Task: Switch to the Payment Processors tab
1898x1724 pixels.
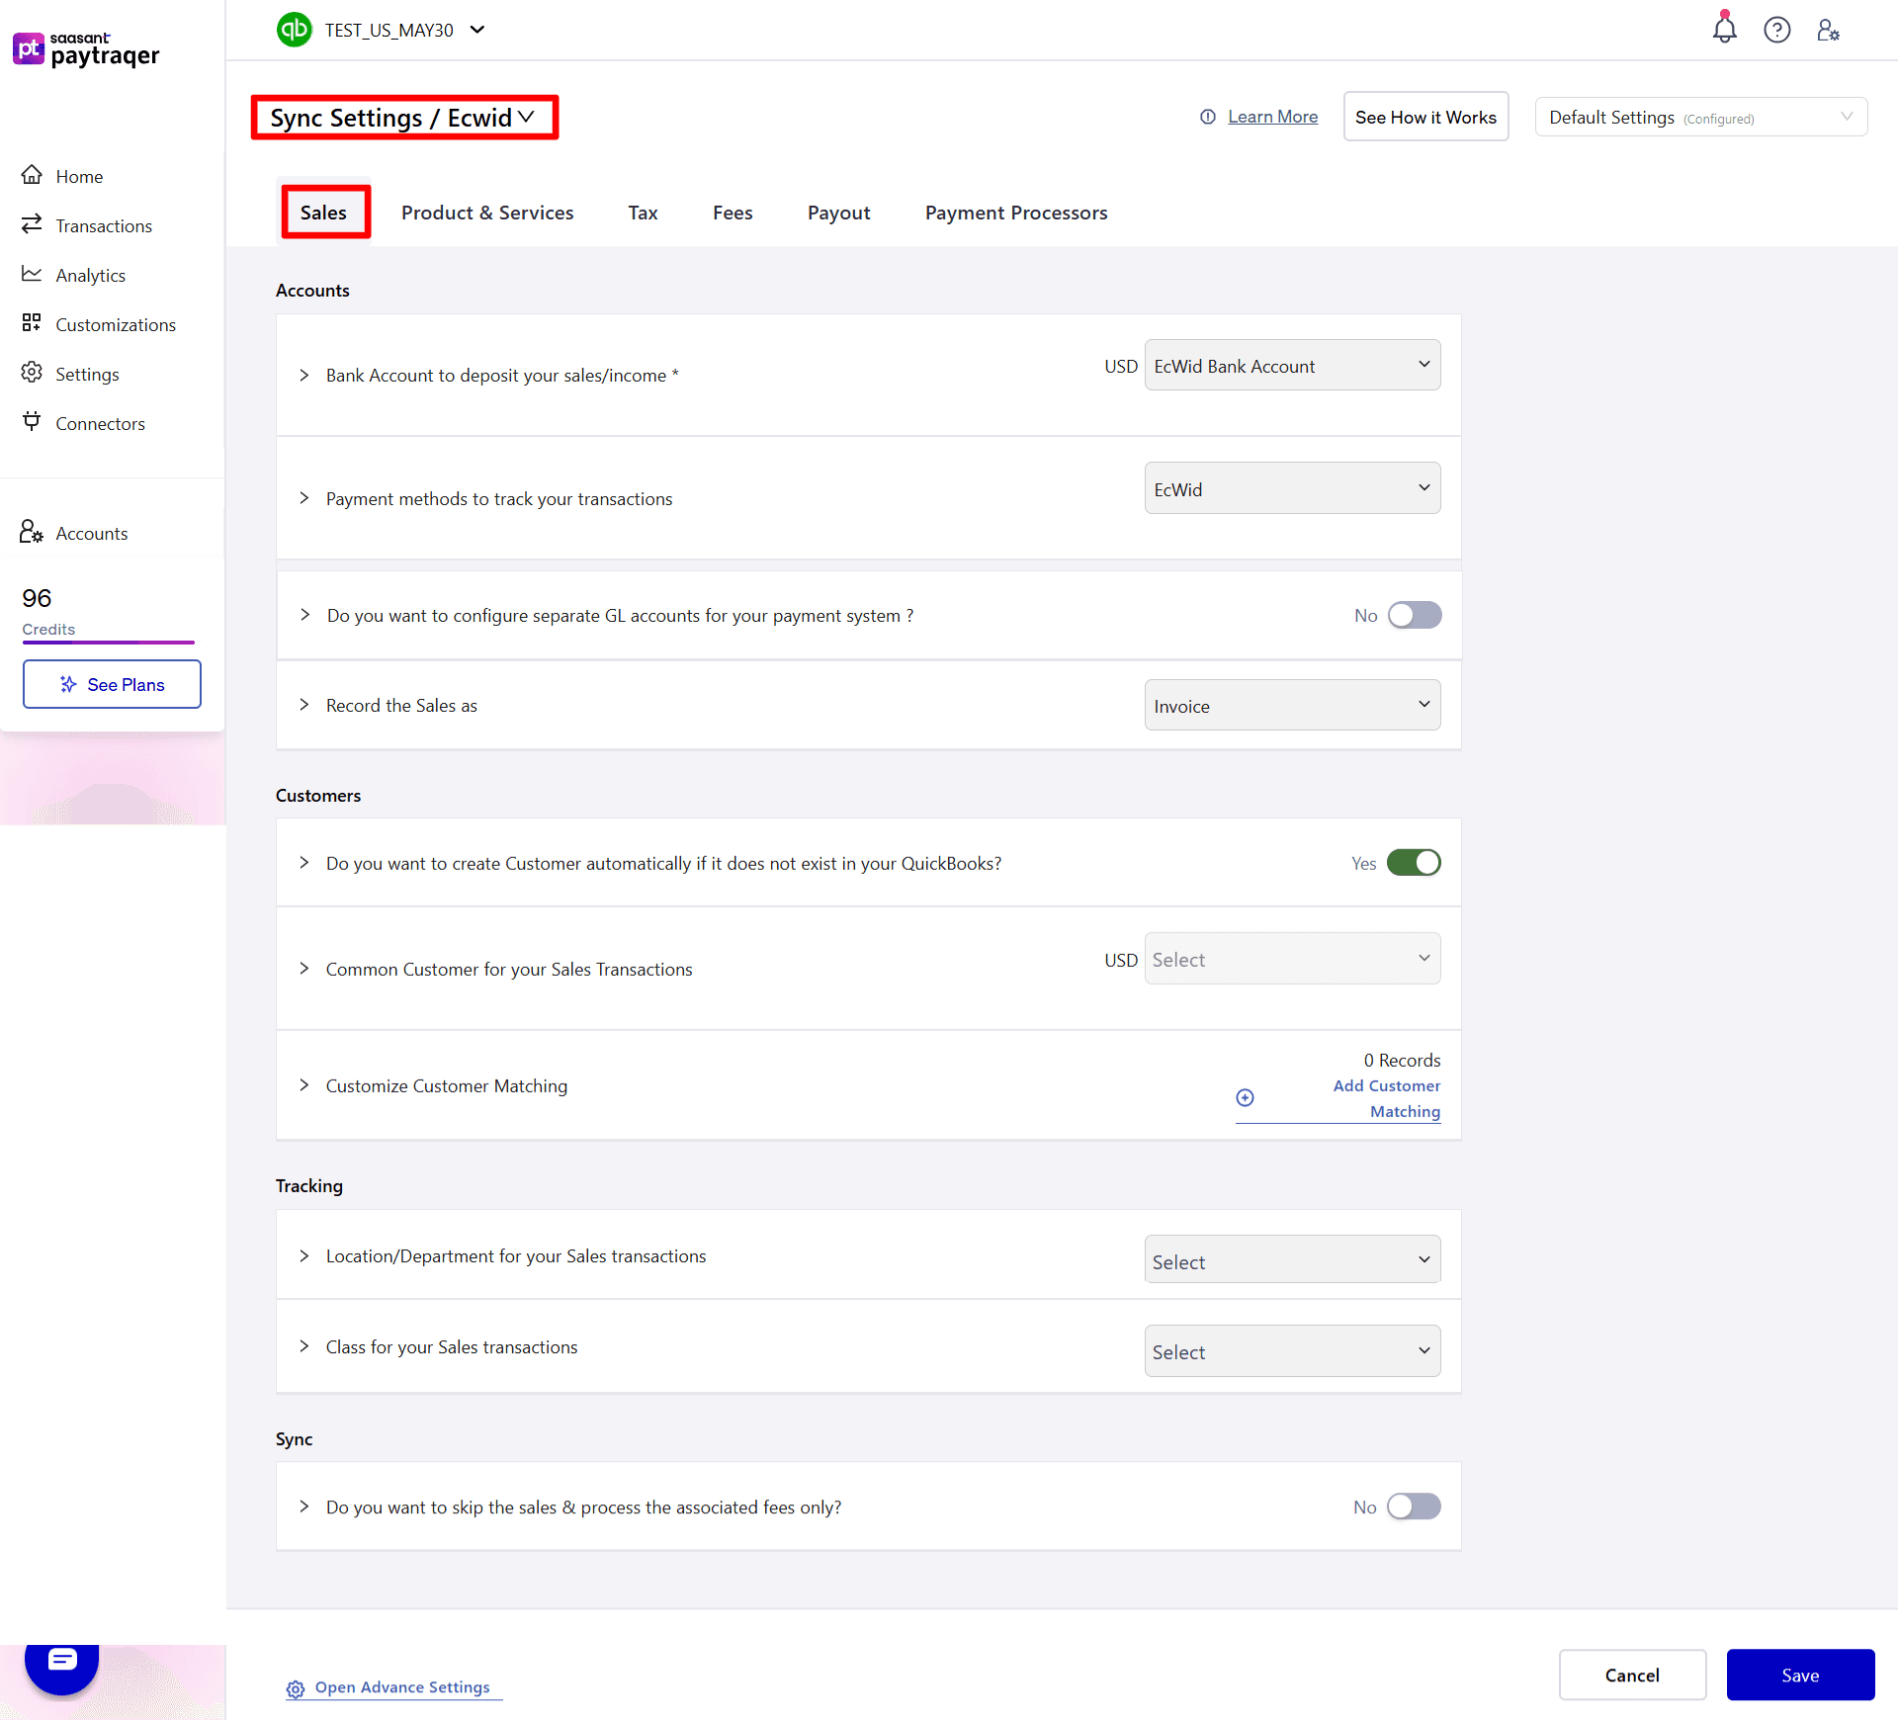Action: pyautogui.click(x=1015, y=213)
